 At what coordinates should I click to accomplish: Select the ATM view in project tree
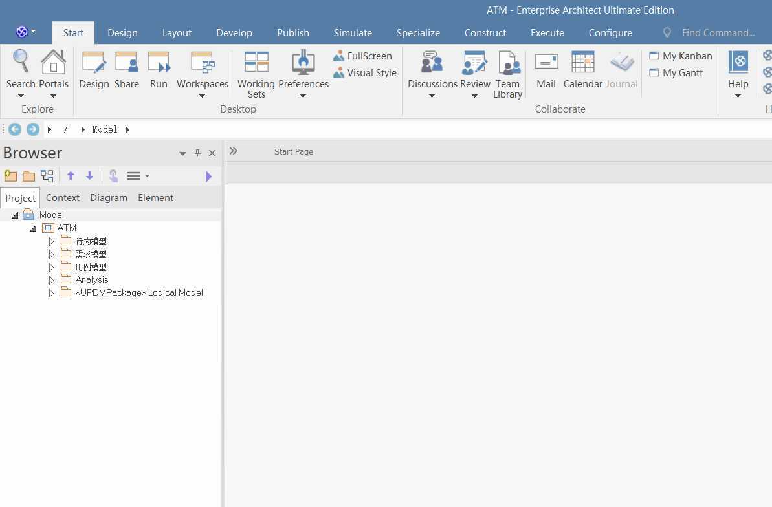point(67,228)
